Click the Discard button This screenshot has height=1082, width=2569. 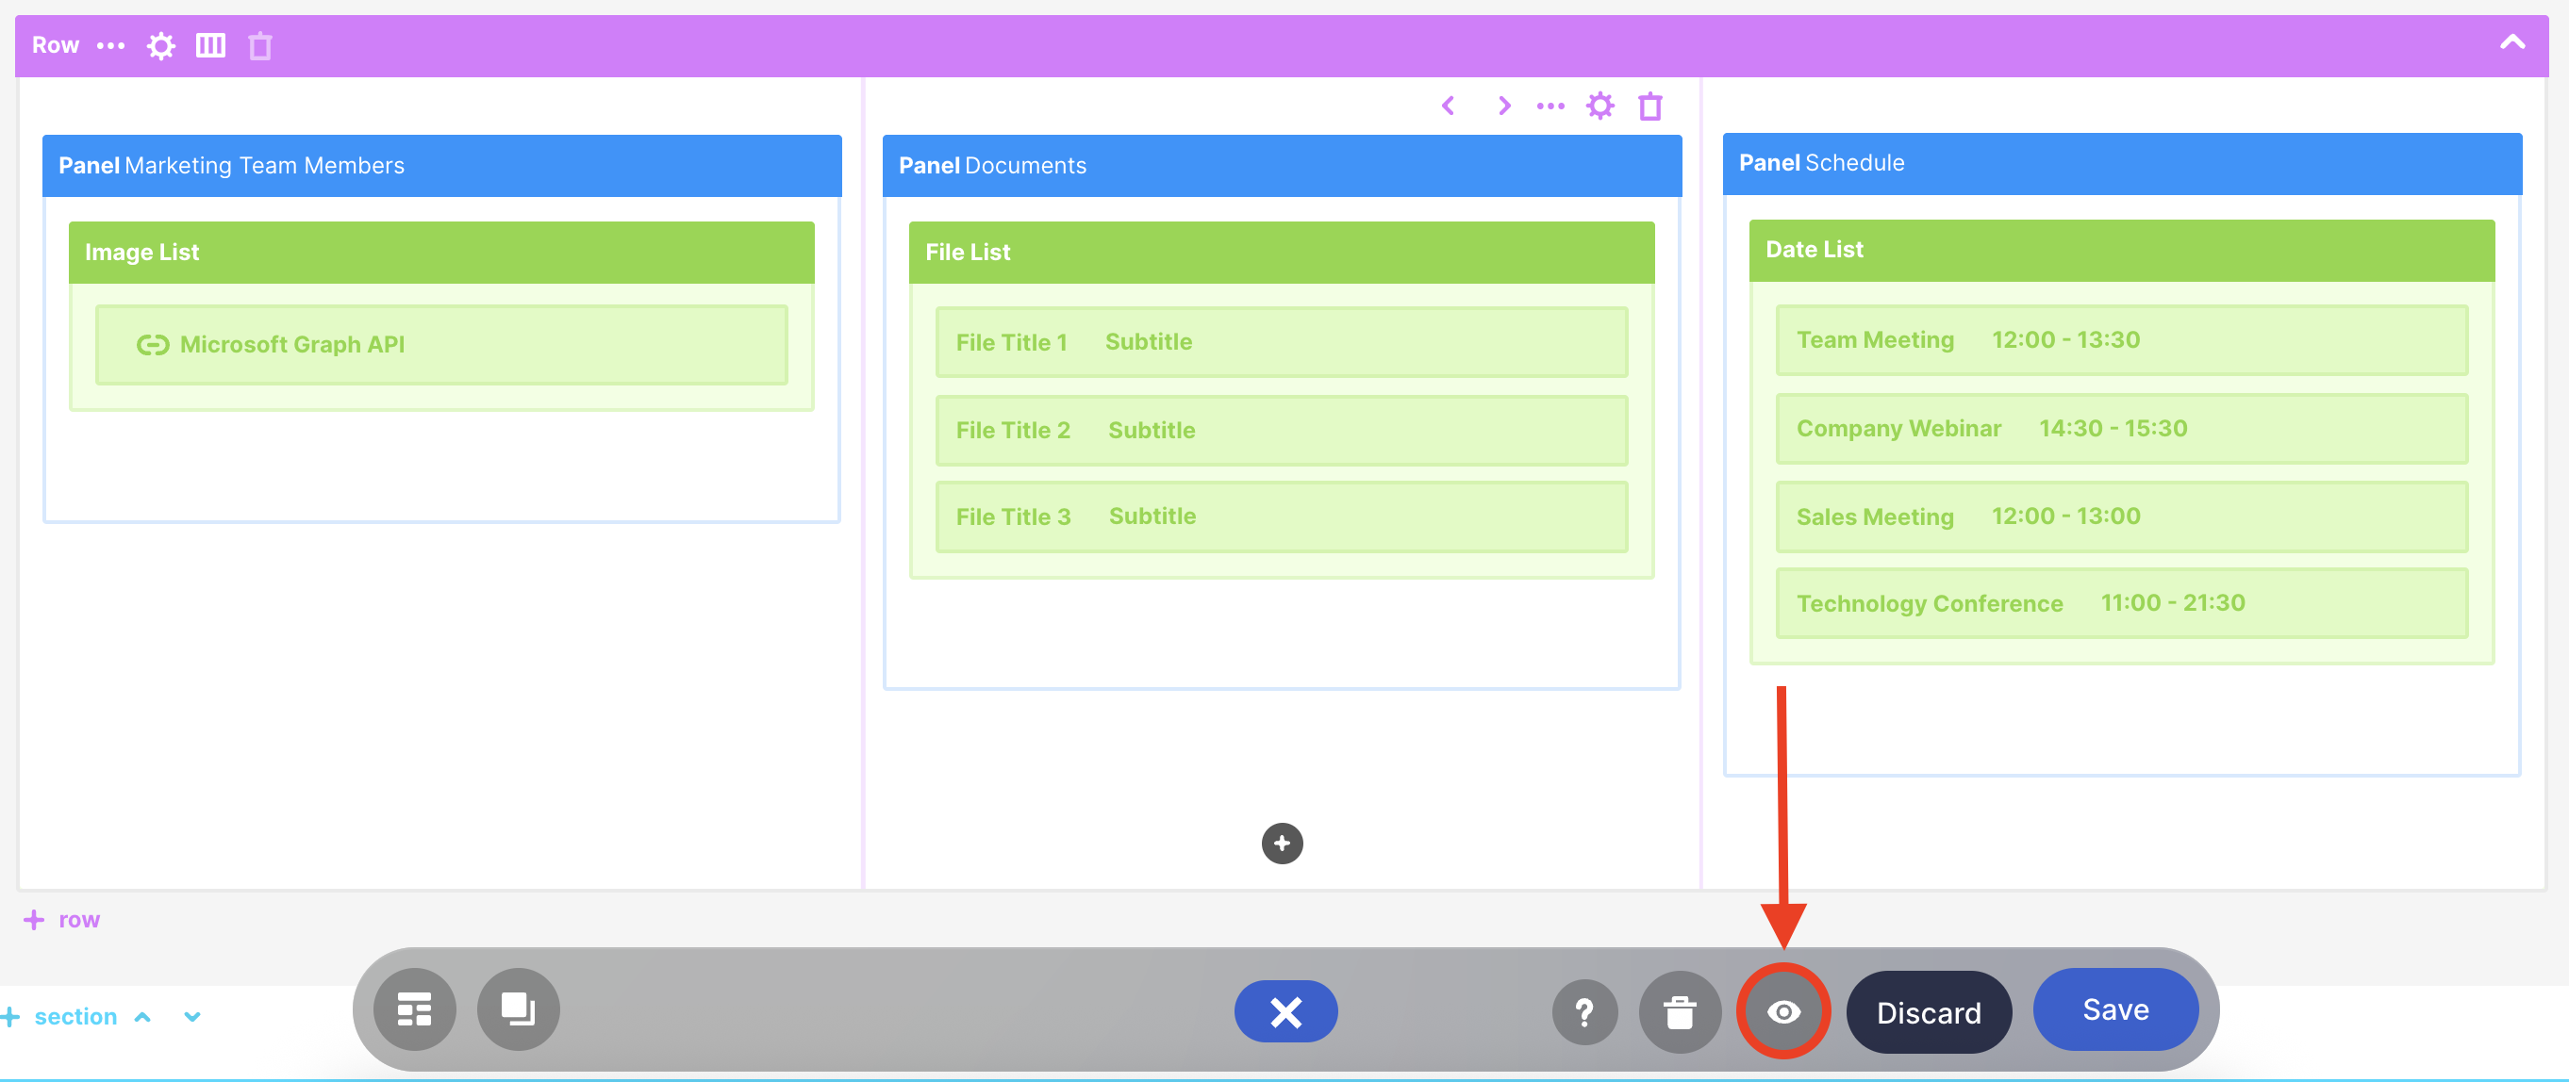1928,1013
